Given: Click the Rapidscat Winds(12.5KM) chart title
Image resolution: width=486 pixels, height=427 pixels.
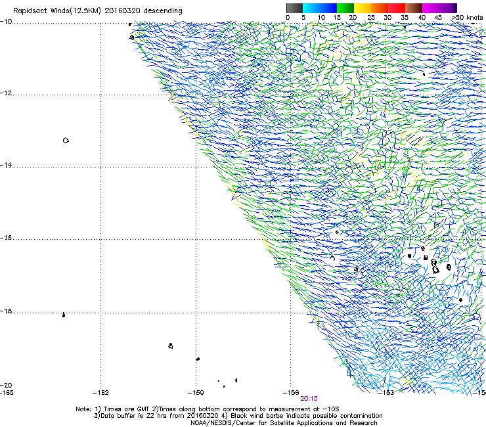Looking at the screenshot, I should (x=98, y=11).
